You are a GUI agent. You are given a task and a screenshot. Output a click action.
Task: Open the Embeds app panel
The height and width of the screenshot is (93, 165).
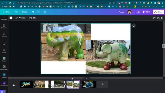4,76
